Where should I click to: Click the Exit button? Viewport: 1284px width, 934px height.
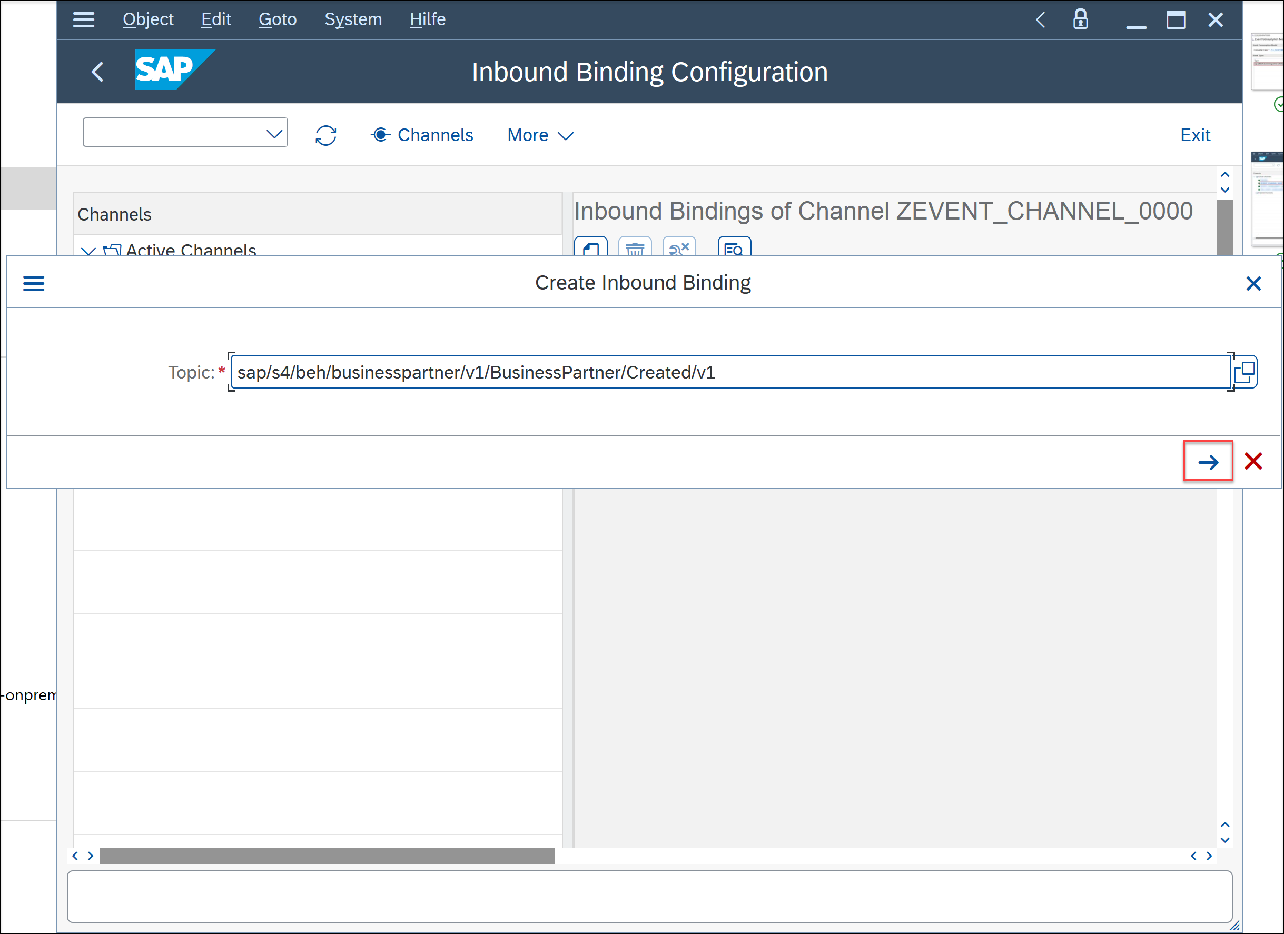[x=1194, y=135]
